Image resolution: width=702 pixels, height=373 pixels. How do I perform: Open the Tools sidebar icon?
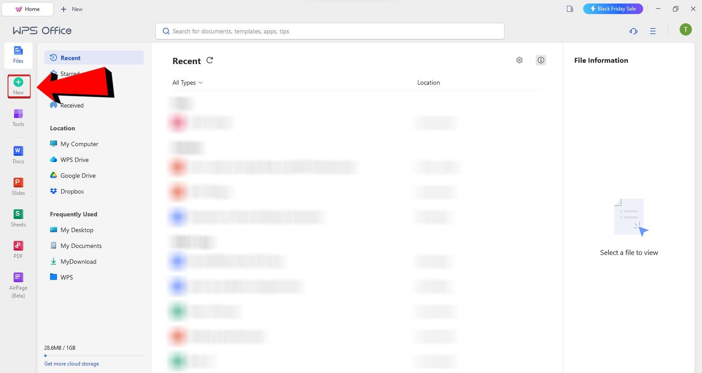point(18,118)
